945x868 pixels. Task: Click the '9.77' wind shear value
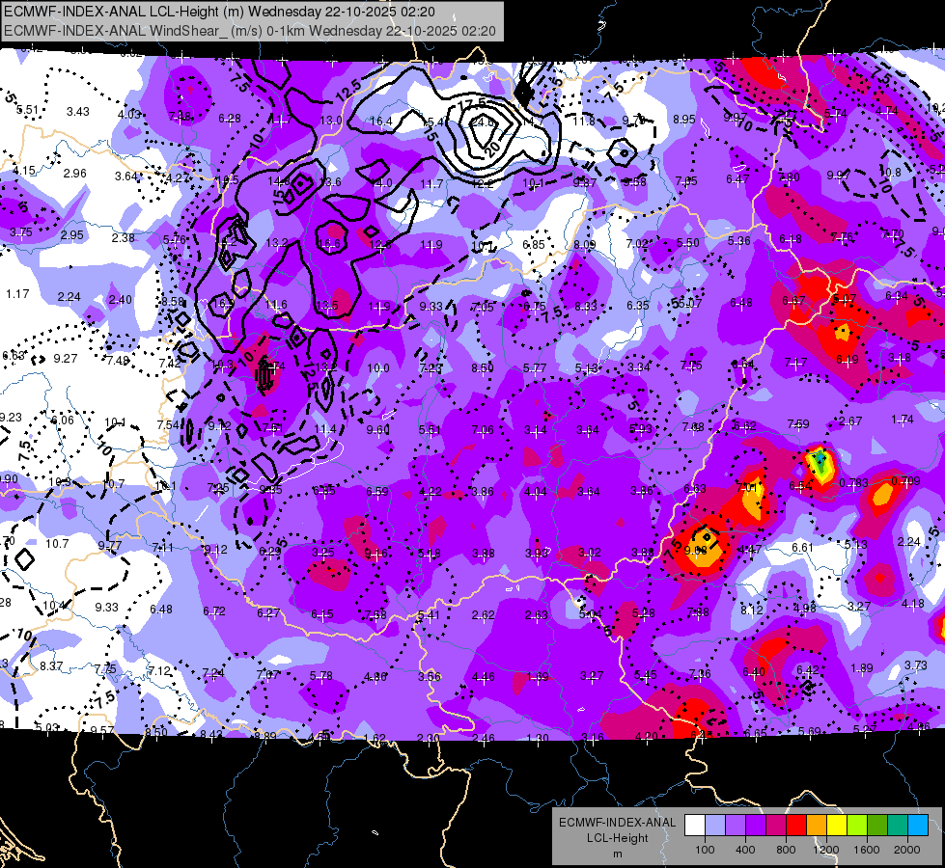coord(110,546)
